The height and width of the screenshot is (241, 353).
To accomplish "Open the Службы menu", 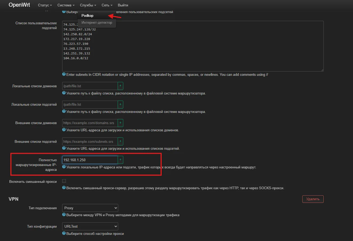I will [x=88, y=5].
